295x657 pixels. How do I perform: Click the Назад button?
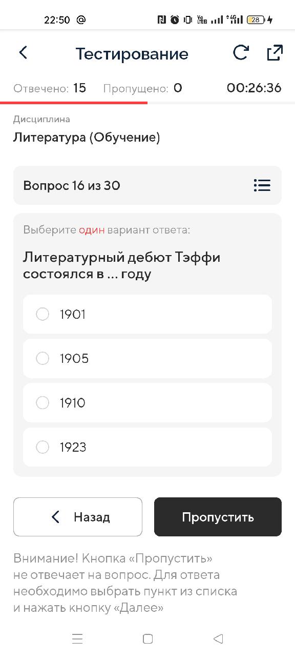click(x=78, y=517)
